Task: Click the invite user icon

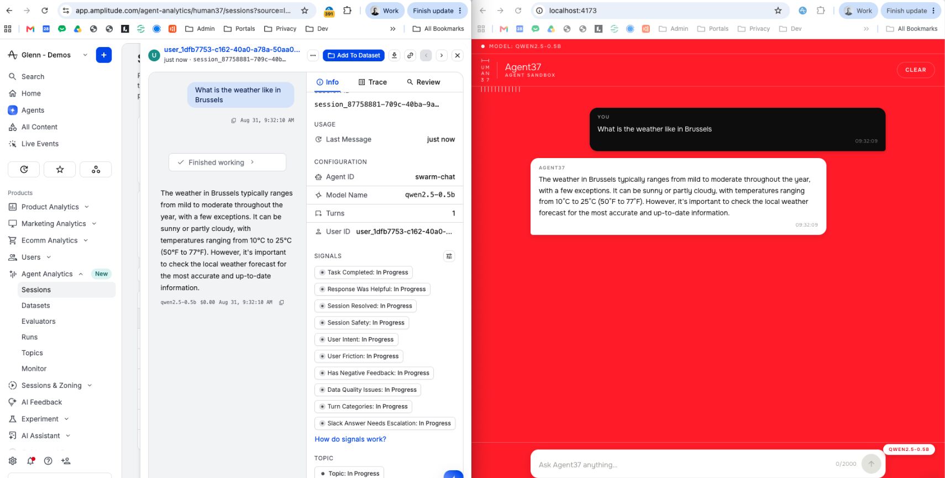Action: (x=66, y=461)
